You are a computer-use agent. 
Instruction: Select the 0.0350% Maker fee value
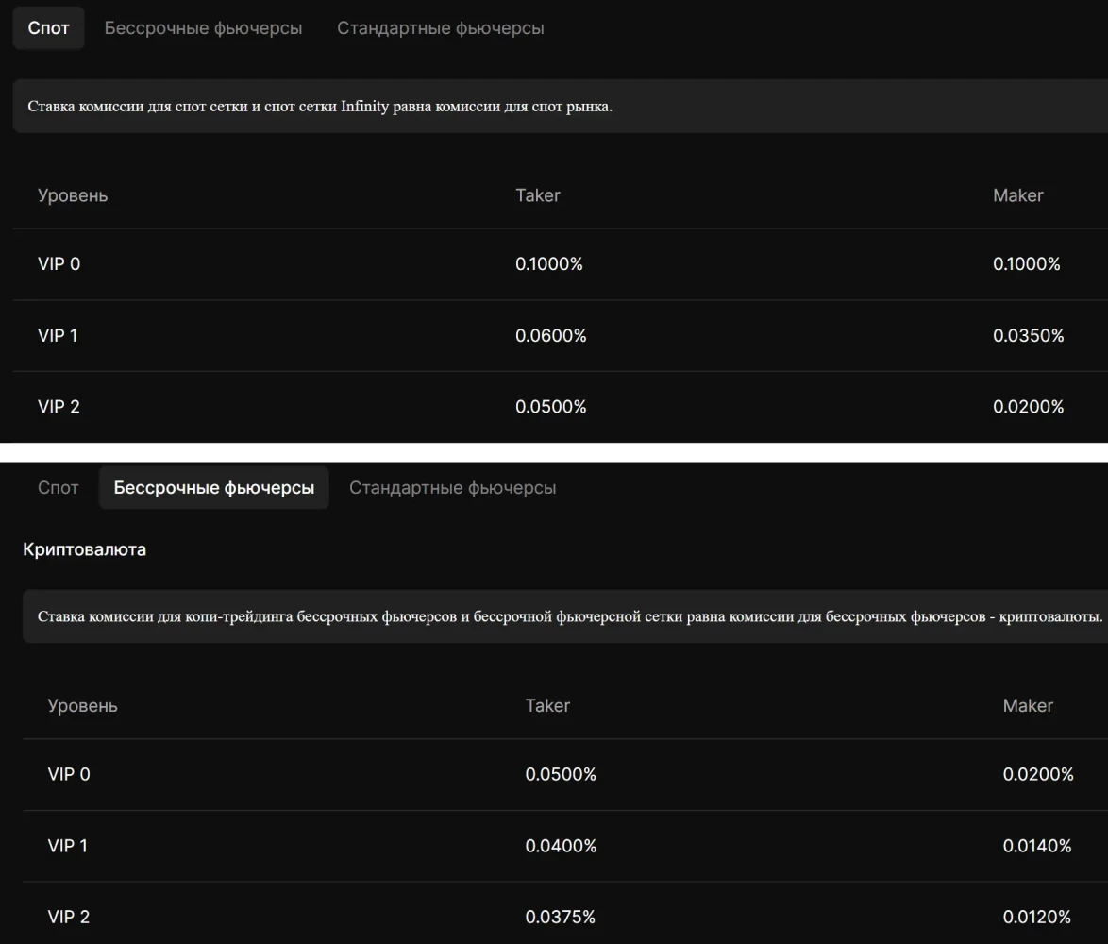click(x=1028, y=336)
